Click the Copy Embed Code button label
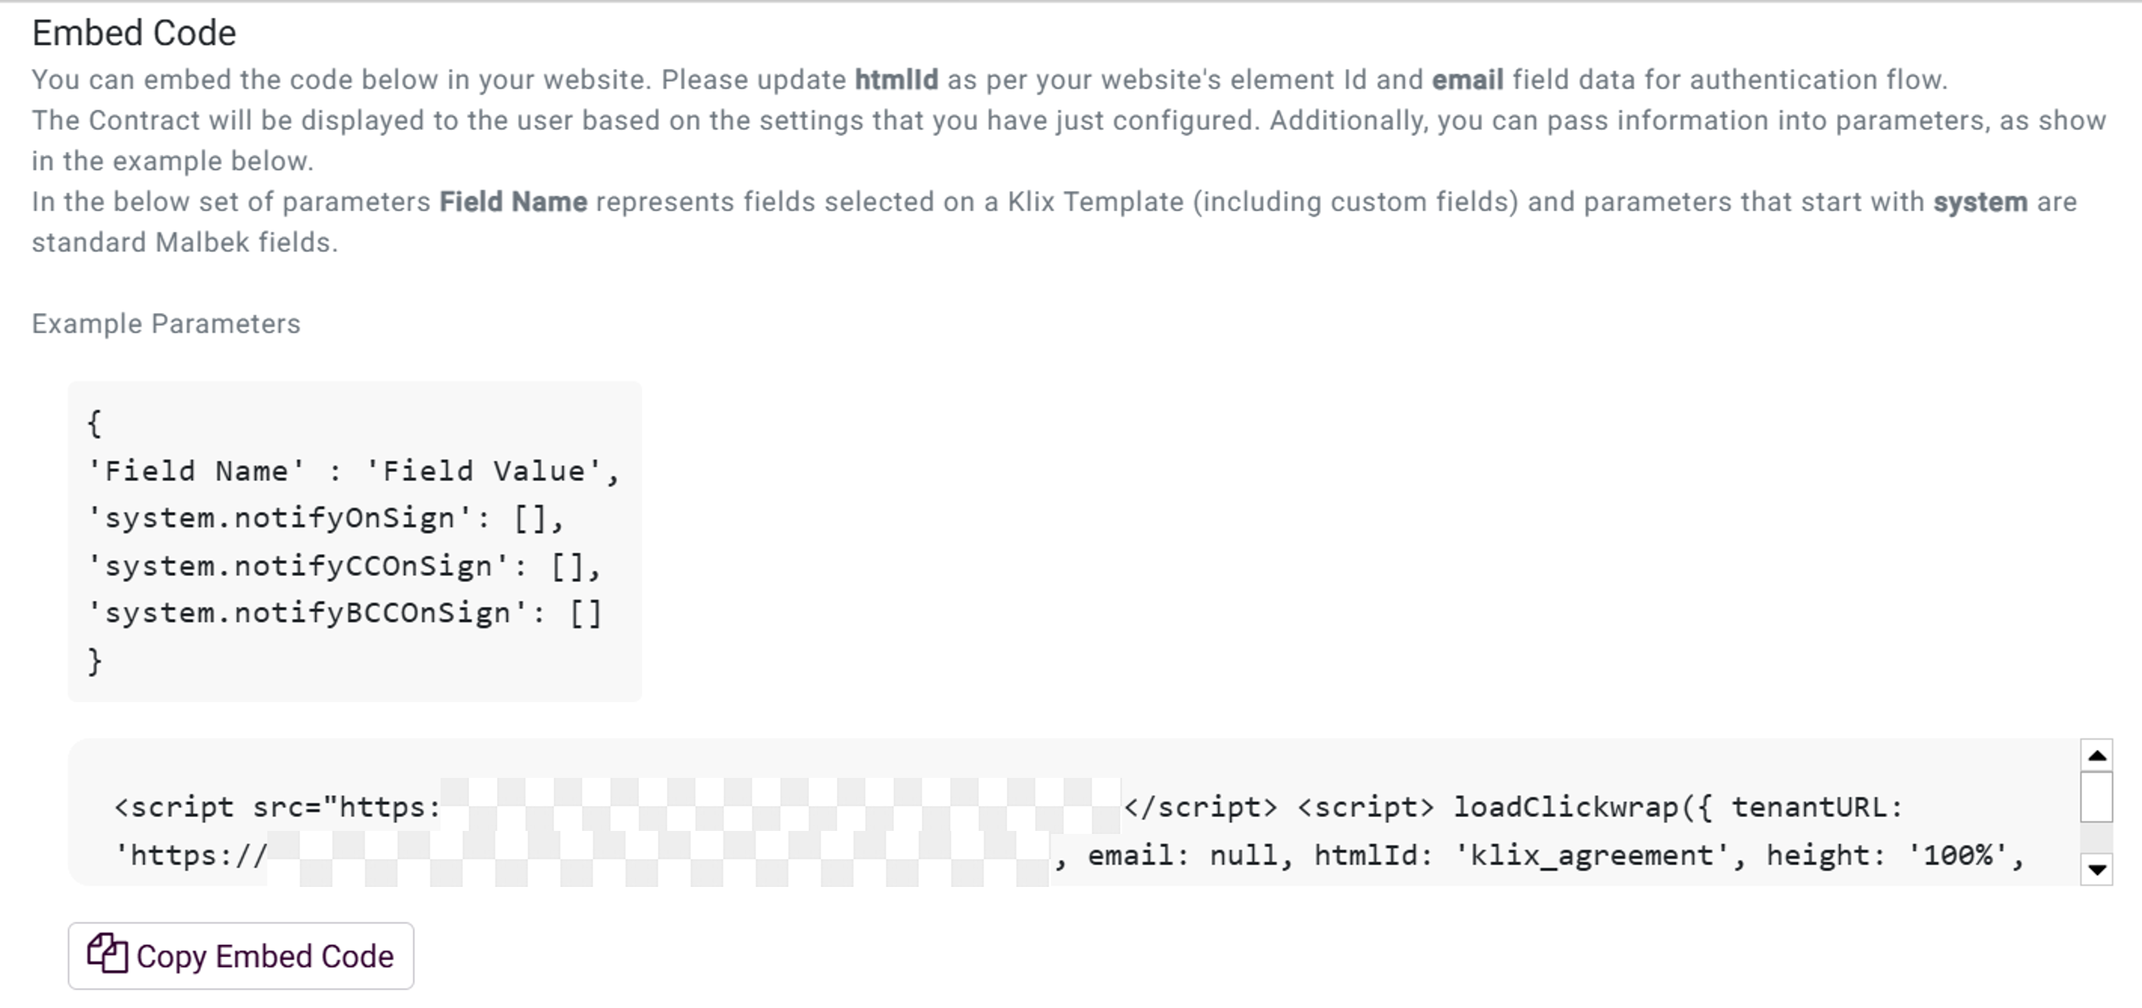 (x=264, y=956)
